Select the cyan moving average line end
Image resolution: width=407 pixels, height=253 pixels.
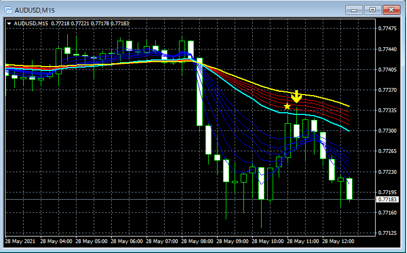click(x=348, y=130)
